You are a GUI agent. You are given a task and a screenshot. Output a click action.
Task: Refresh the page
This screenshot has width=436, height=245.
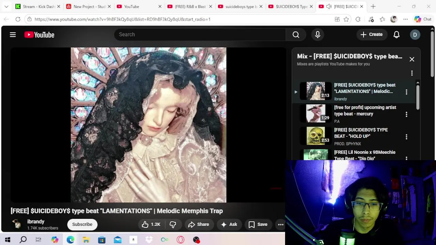click(18, 19)
